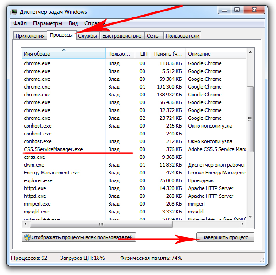Open the Пользователи tab

pos(182,36)
